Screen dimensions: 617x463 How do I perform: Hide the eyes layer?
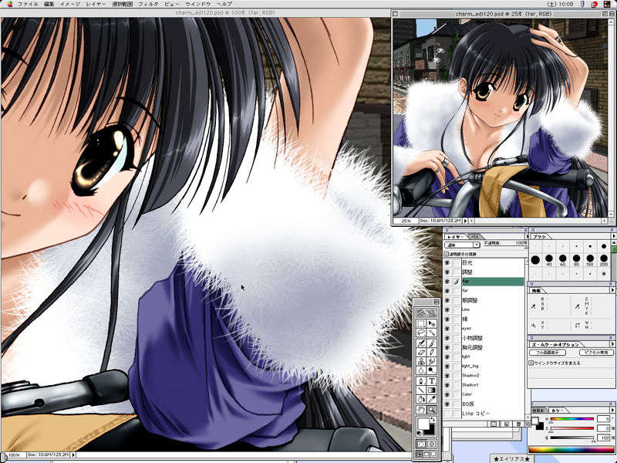pos(447,329)
